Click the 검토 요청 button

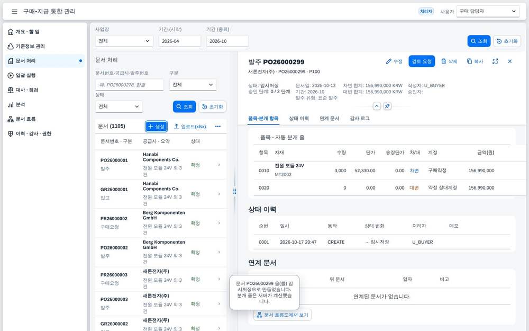point(422,61)
